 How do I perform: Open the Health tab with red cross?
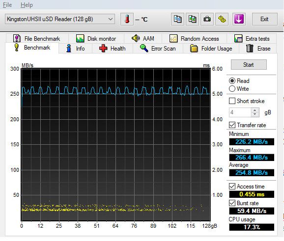(x=113, y=49)
